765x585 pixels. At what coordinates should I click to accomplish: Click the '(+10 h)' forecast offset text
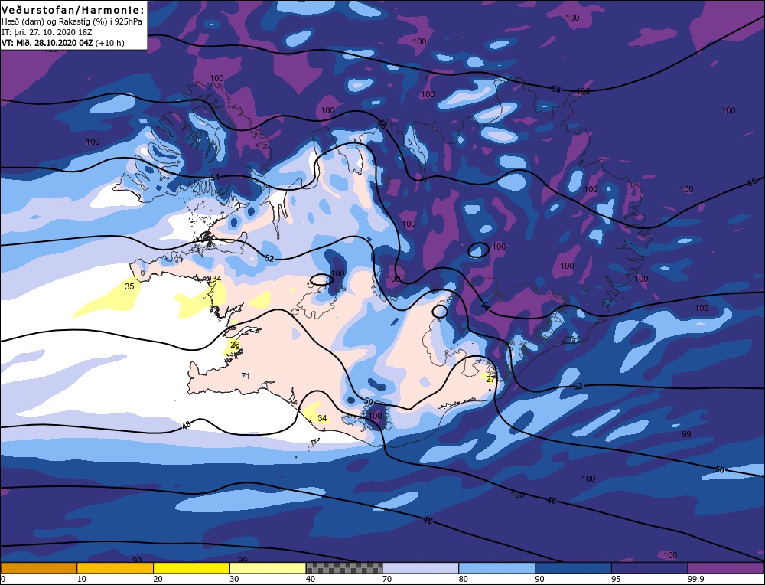pyautogui.click(x=110, y=43)
